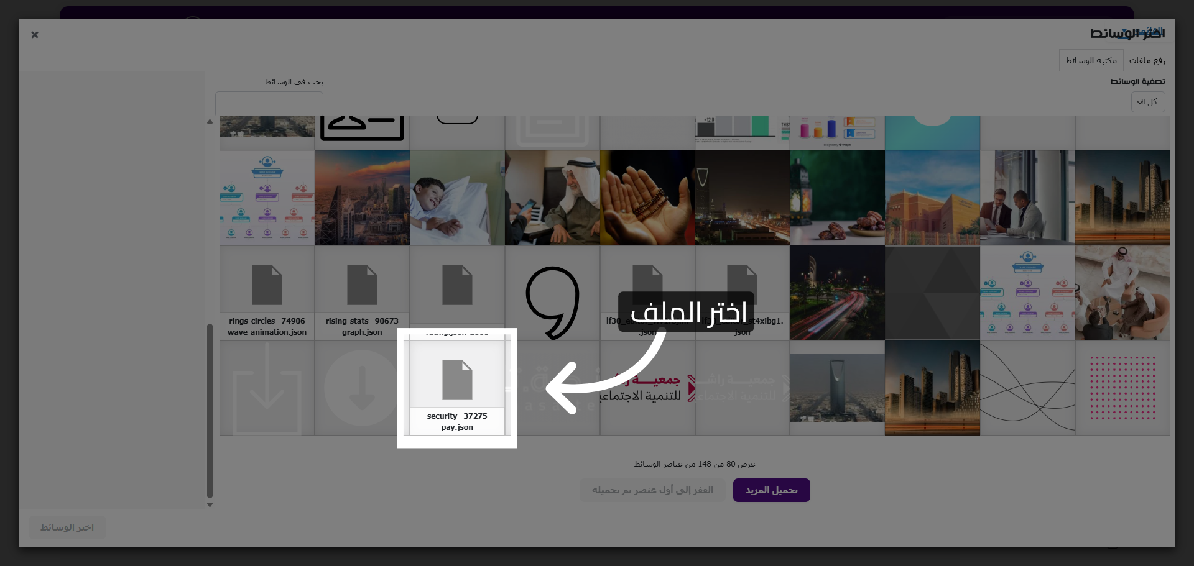The image size is (1194, 566).
Task: Switch to the رفع ملفات tab
Action: pyautogui.click(x=1147, y=60)
